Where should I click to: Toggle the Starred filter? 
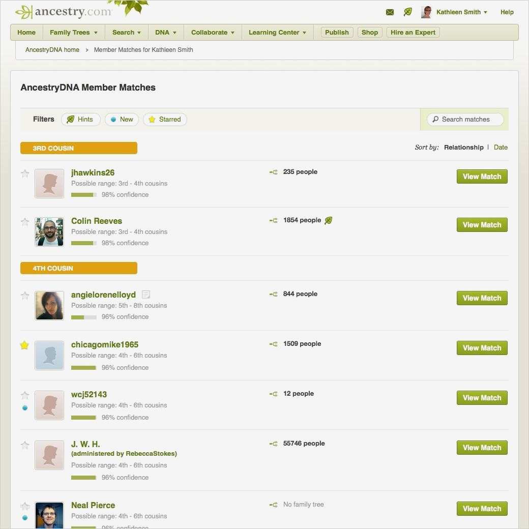tap(165, 120)
